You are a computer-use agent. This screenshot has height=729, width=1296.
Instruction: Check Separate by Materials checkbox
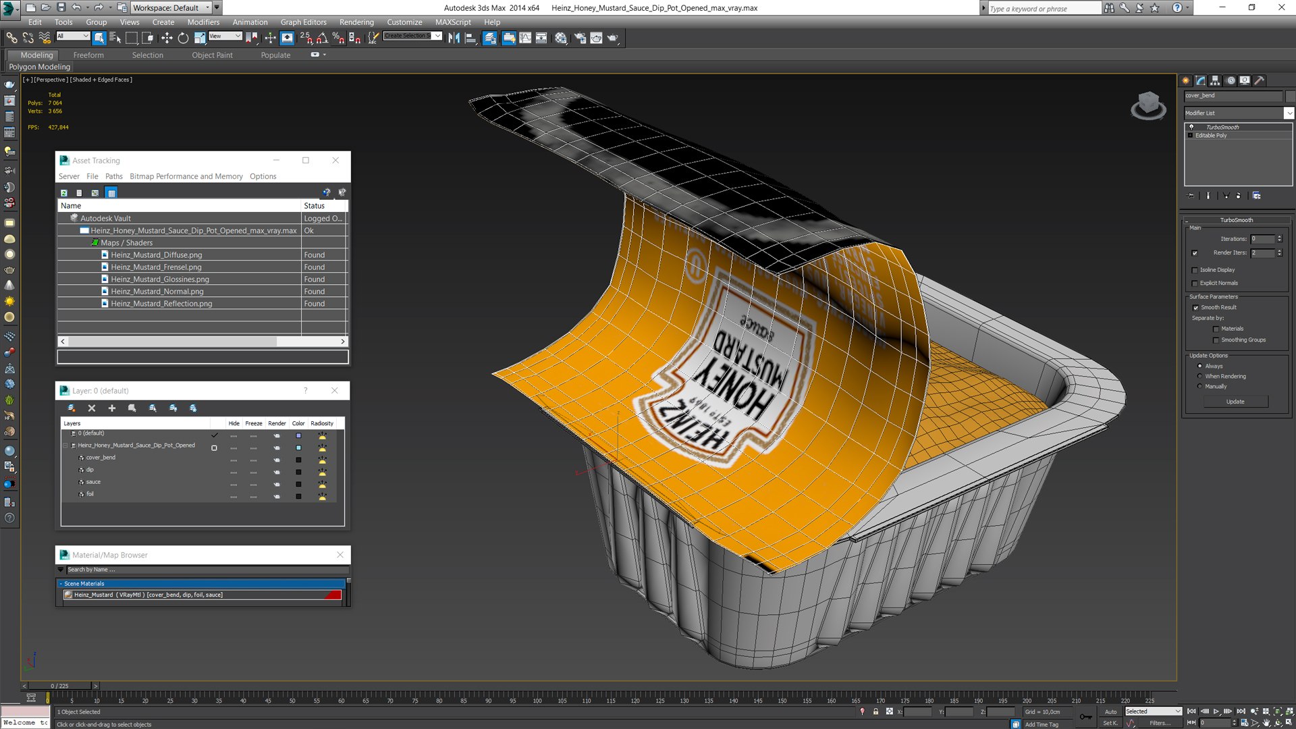1216,329
